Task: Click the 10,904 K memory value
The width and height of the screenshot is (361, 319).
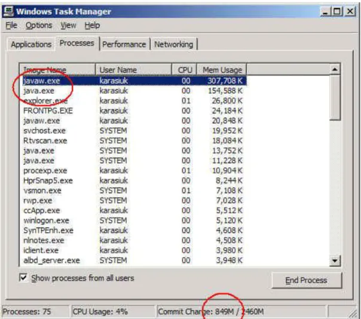Action: (x=227, y=170)
